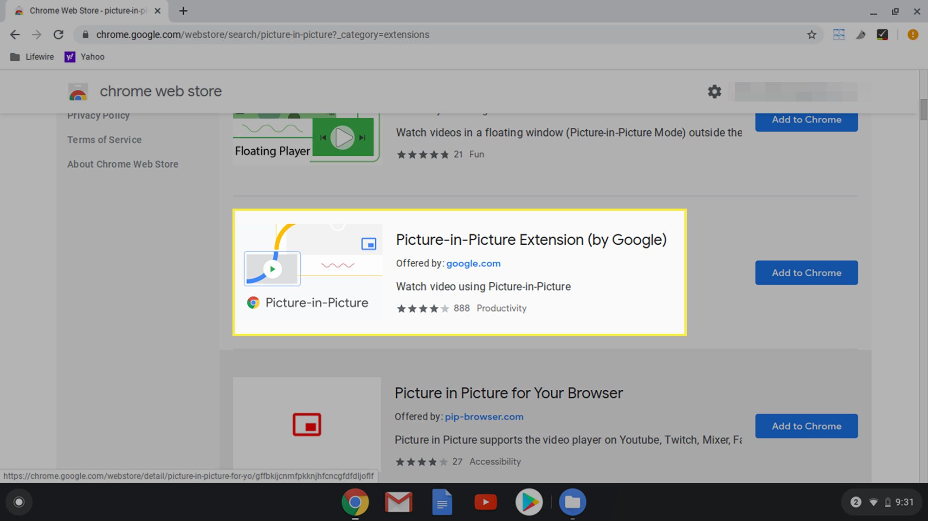Open Terms of Service link

[104, 140]
